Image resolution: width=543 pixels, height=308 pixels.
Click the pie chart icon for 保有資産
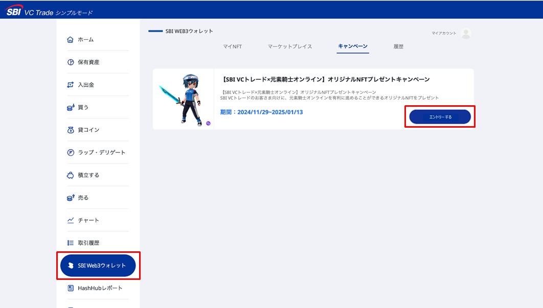click(x=70, y=62)
